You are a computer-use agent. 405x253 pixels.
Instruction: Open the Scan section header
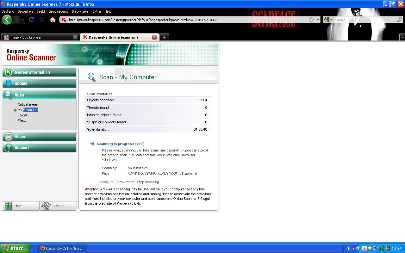(x=39, y=95)
